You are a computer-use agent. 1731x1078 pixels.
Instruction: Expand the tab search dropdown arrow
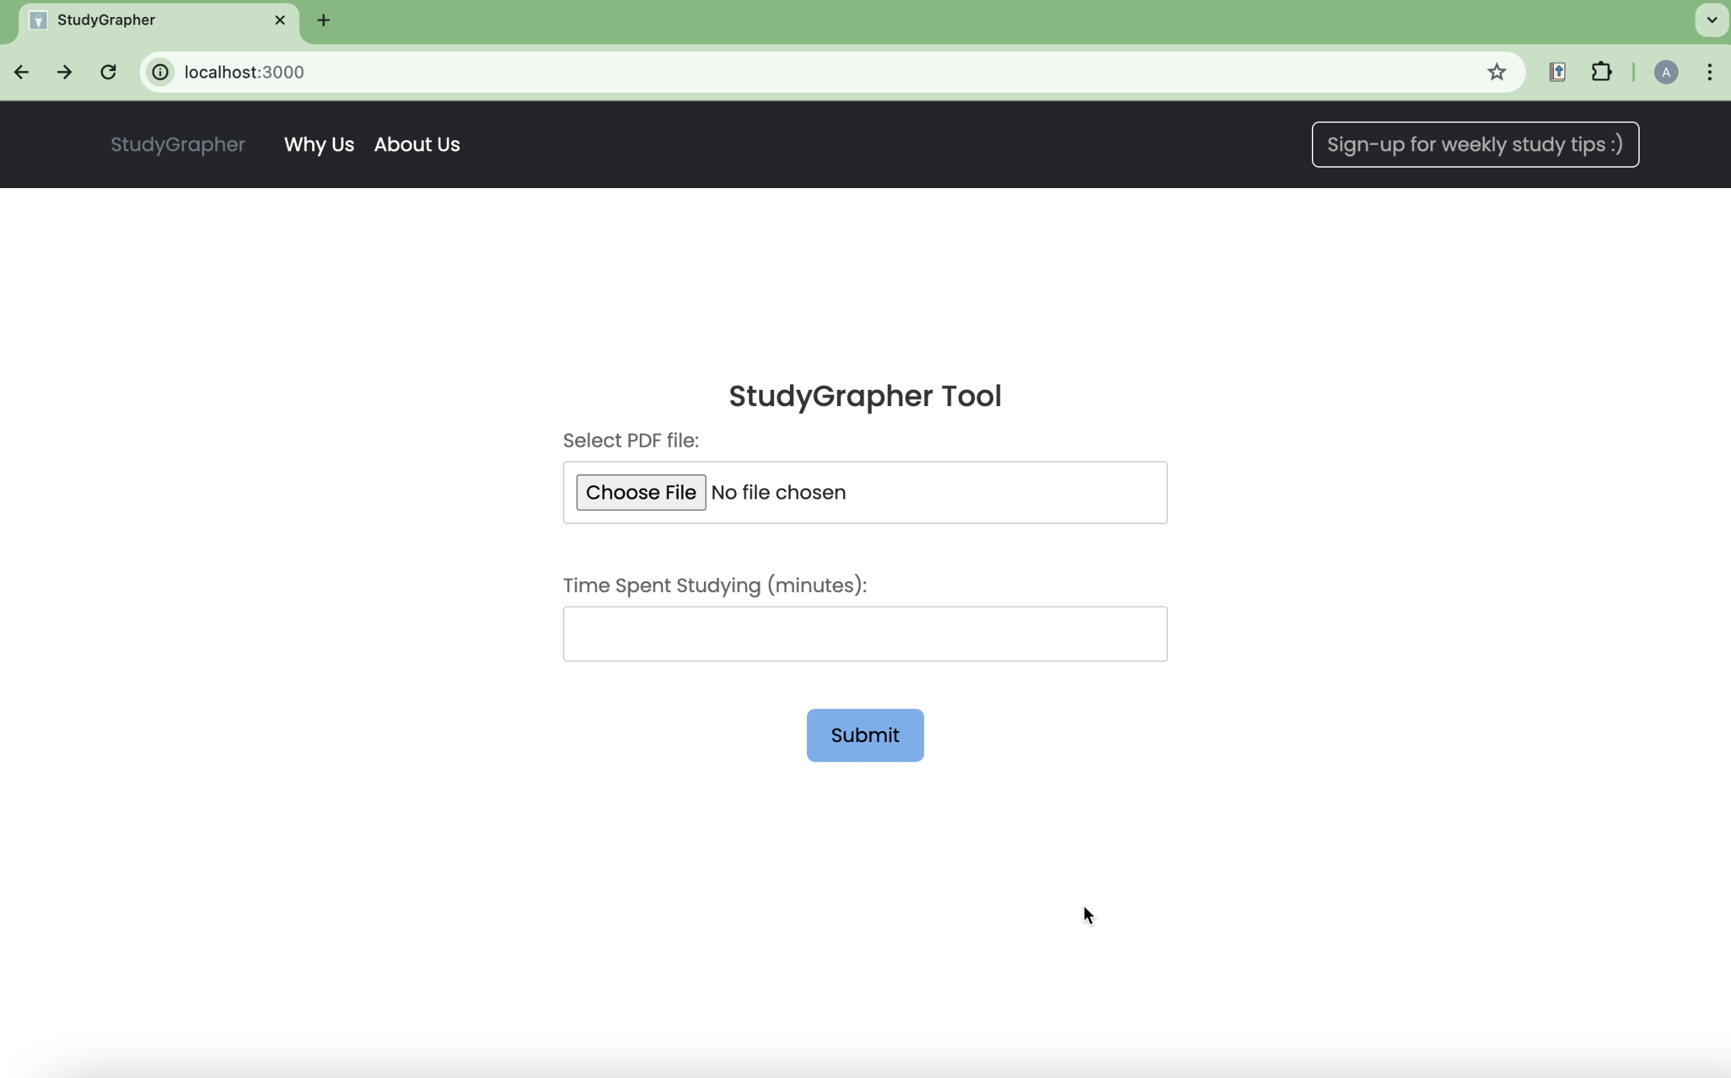[x=1711, y=20]
